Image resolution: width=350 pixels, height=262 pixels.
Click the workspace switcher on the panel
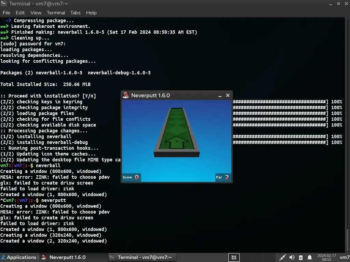coord(234,257)
